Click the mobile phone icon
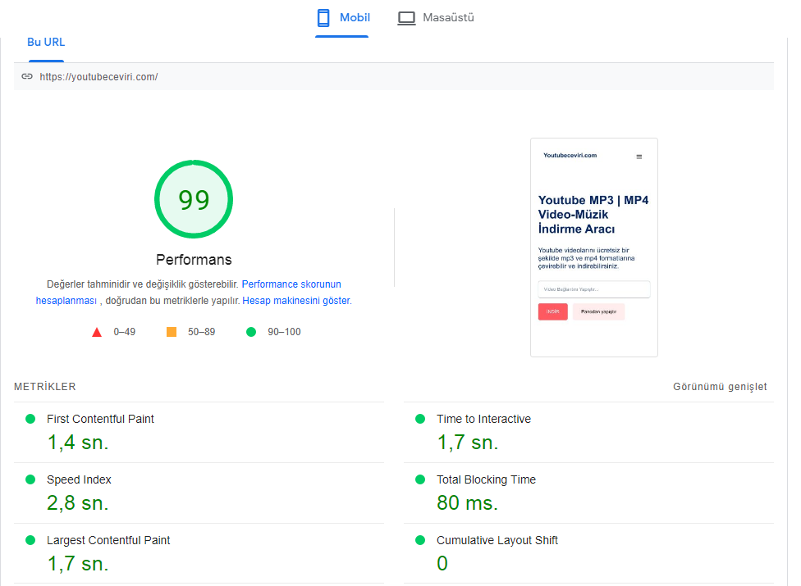The width and height of the screenshot is (801, 586). (323, 18)
